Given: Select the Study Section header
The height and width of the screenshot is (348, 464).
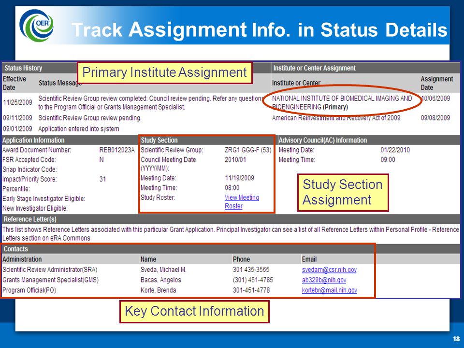Looking at the screenshot, I should coord(159,140).
